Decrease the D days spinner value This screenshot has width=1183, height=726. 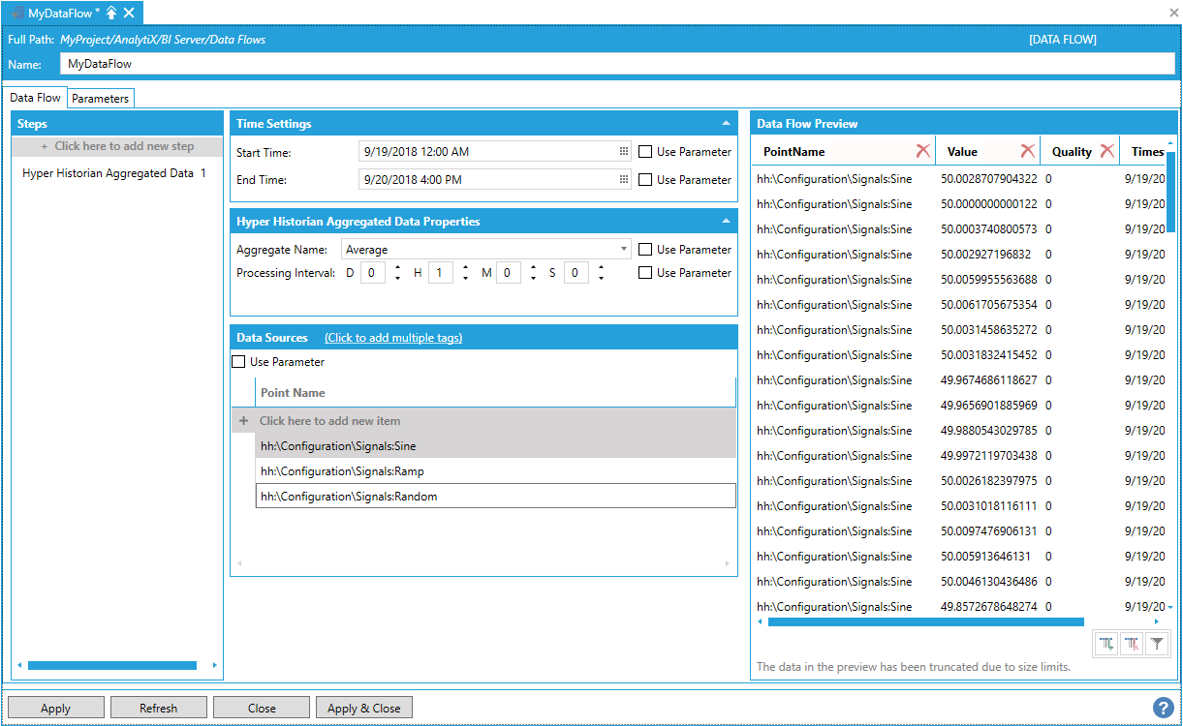pyautogui.click(x=397, y=279)
